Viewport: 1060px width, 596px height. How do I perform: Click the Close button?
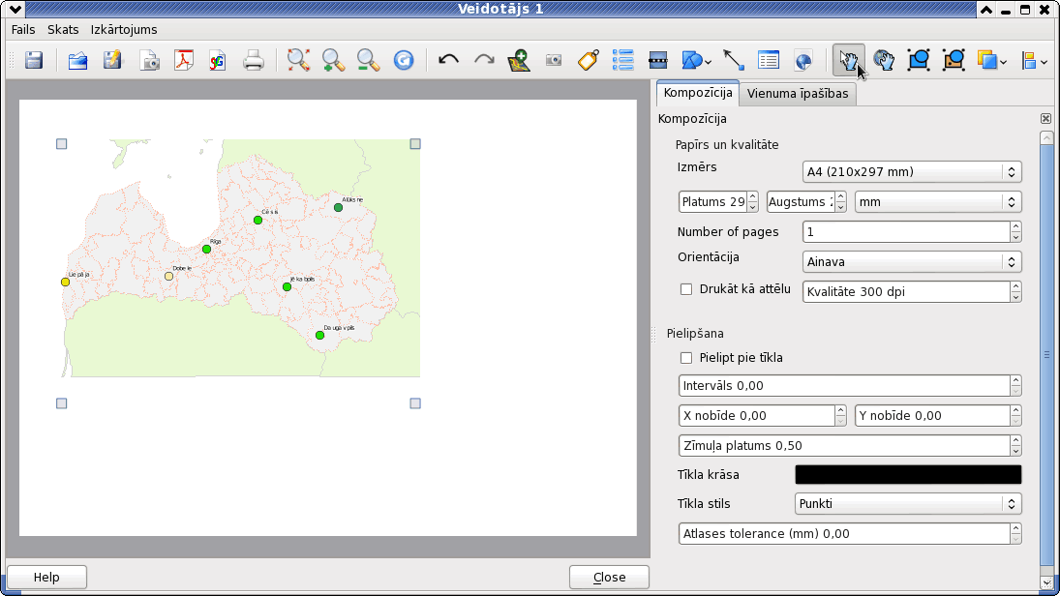(609, 577)
